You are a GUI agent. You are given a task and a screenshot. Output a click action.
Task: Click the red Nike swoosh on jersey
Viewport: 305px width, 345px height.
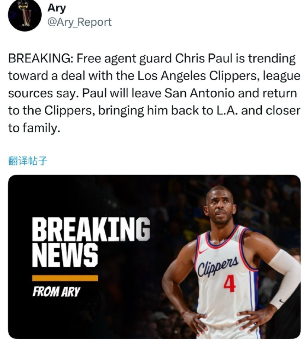click(203, 251)
